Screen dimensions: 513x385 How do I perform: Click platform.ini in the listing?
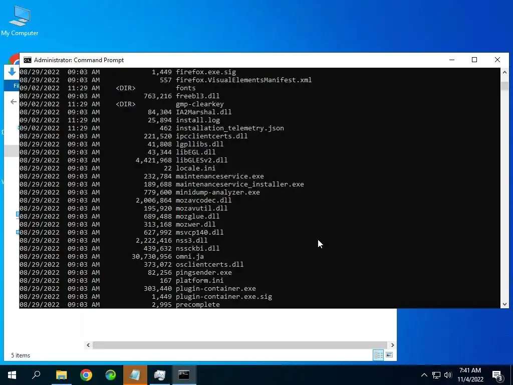coord(199,281)
